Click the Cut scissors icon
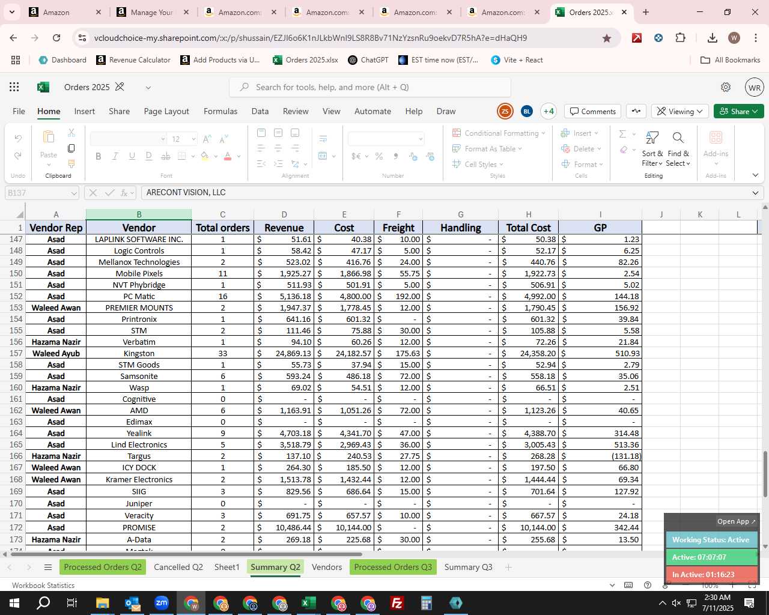Screen dimensions: 769x615 click(x=71, y=133)
